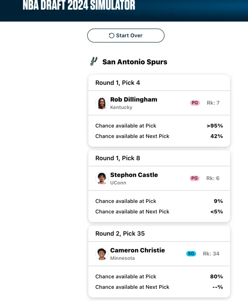Click the pink PG badge next to Stephon Castle

[194, 178]
